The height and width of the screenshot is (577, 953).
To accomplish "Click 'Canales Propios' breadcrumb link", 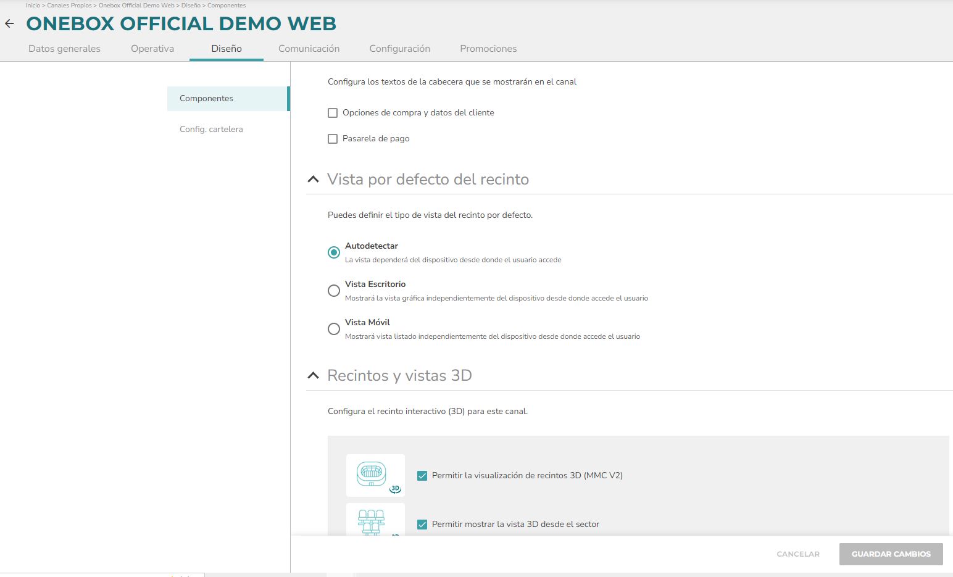I will tap(69, 6).
